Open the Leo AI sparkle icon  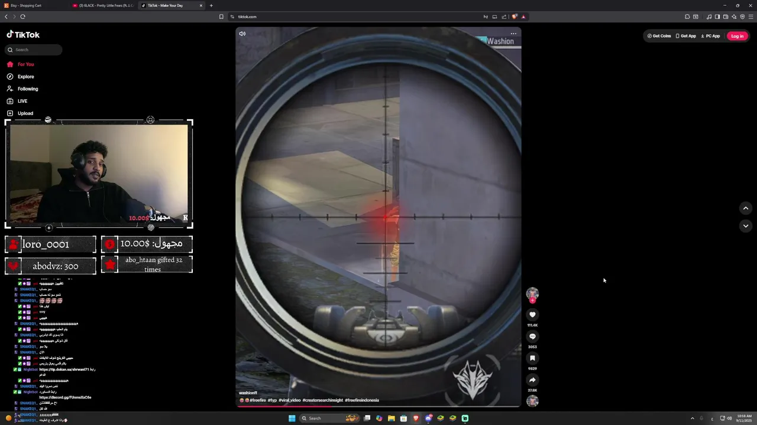pyautogui.click(x=734, y=17)
